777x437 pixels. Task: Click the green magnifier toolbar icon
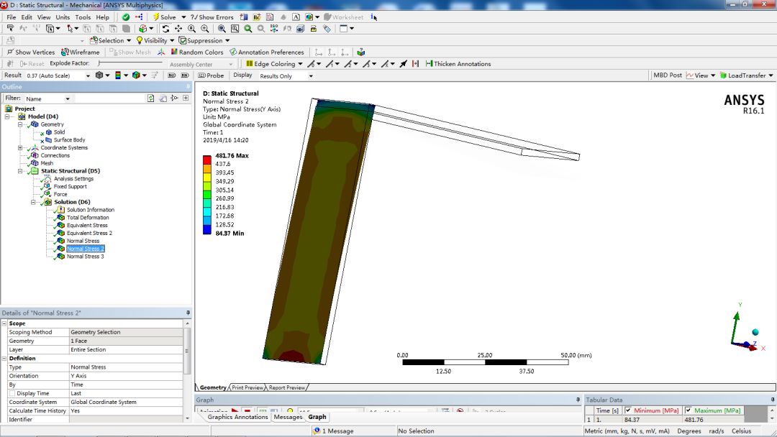(x=247, y=29)
